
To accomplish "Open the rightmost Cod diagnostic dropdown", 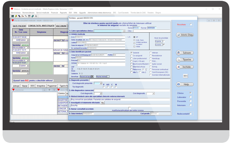I will click(x=153, y=94).
